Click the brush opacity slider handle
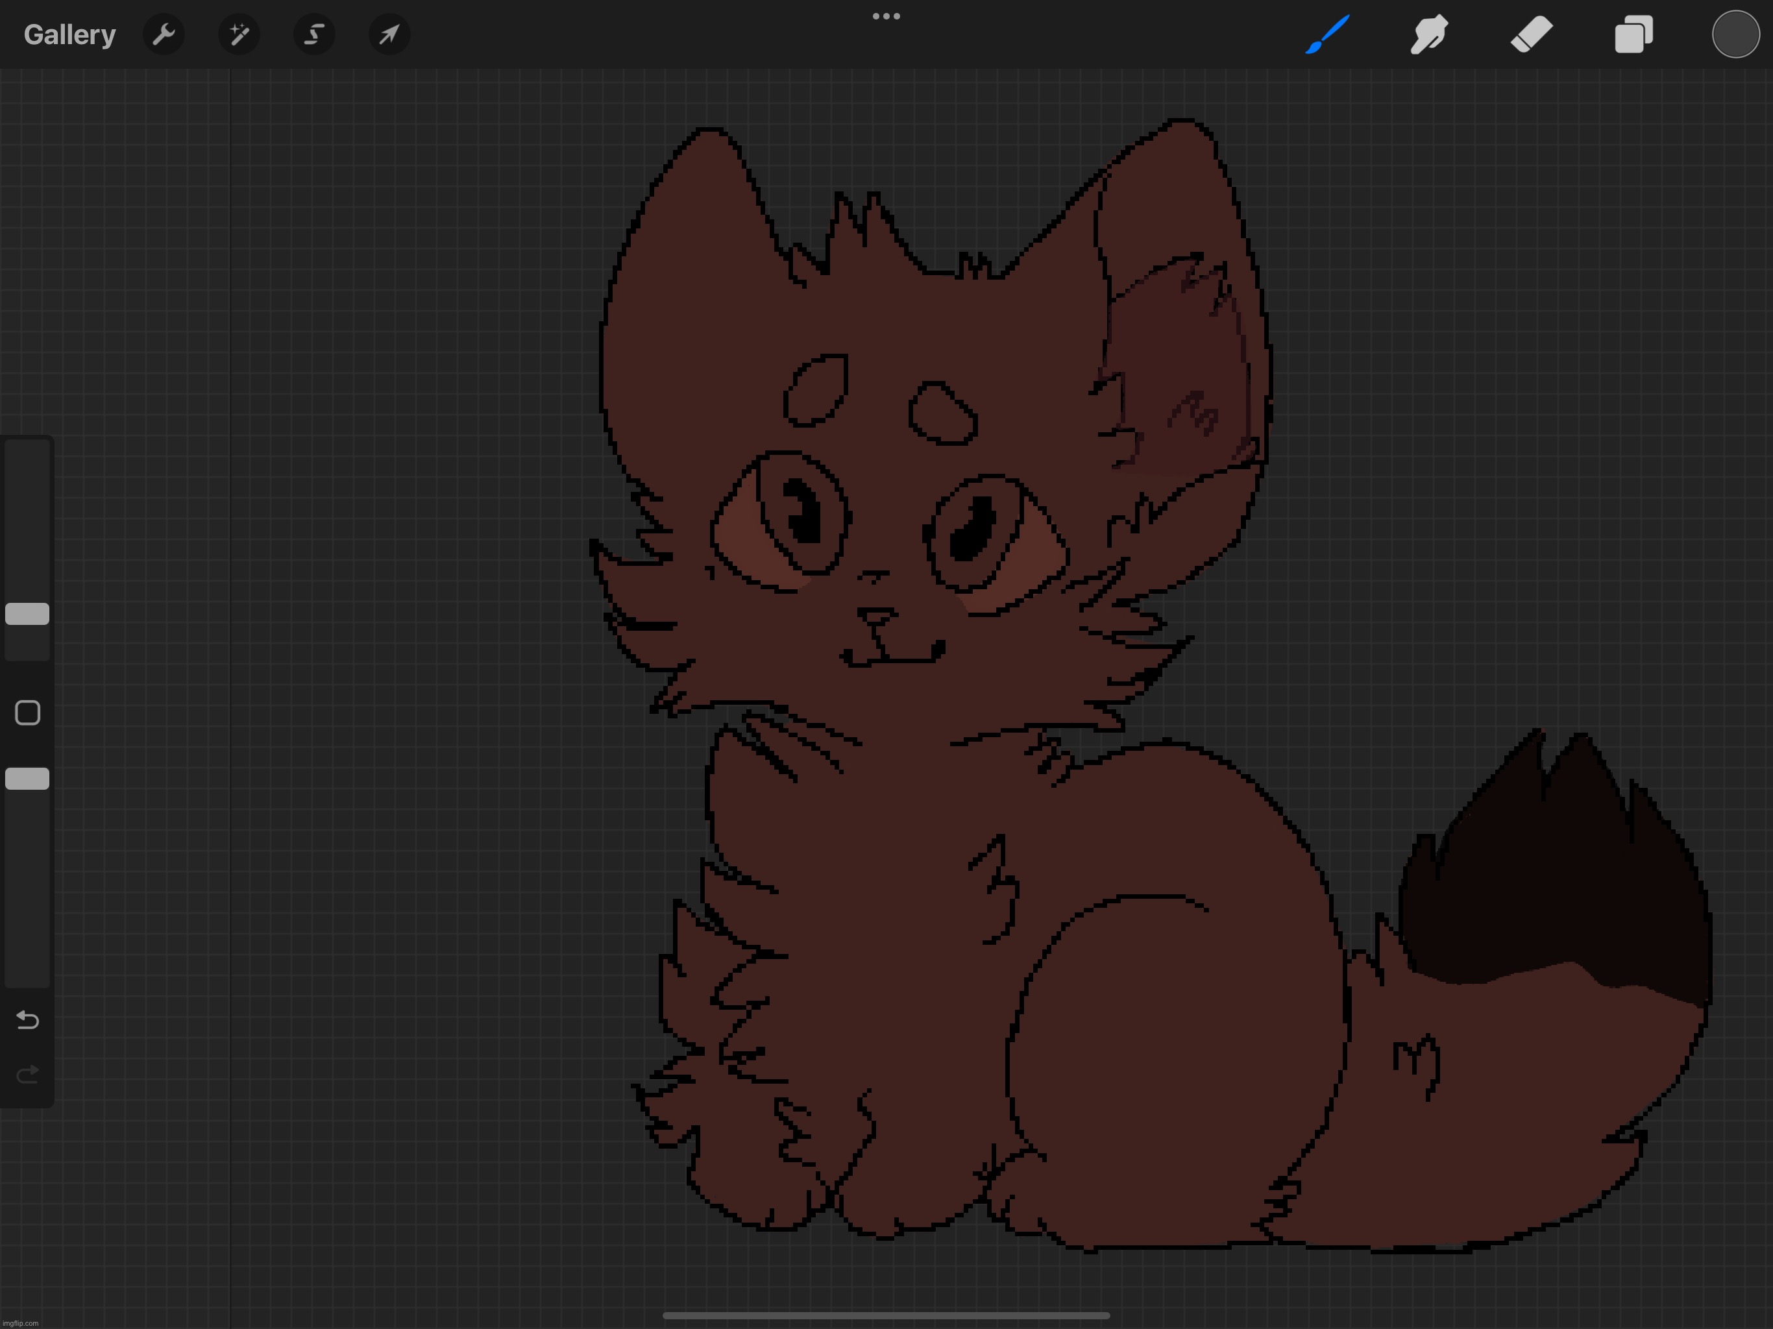The width and height of the screenshot is (1773, 1329). 27,778
